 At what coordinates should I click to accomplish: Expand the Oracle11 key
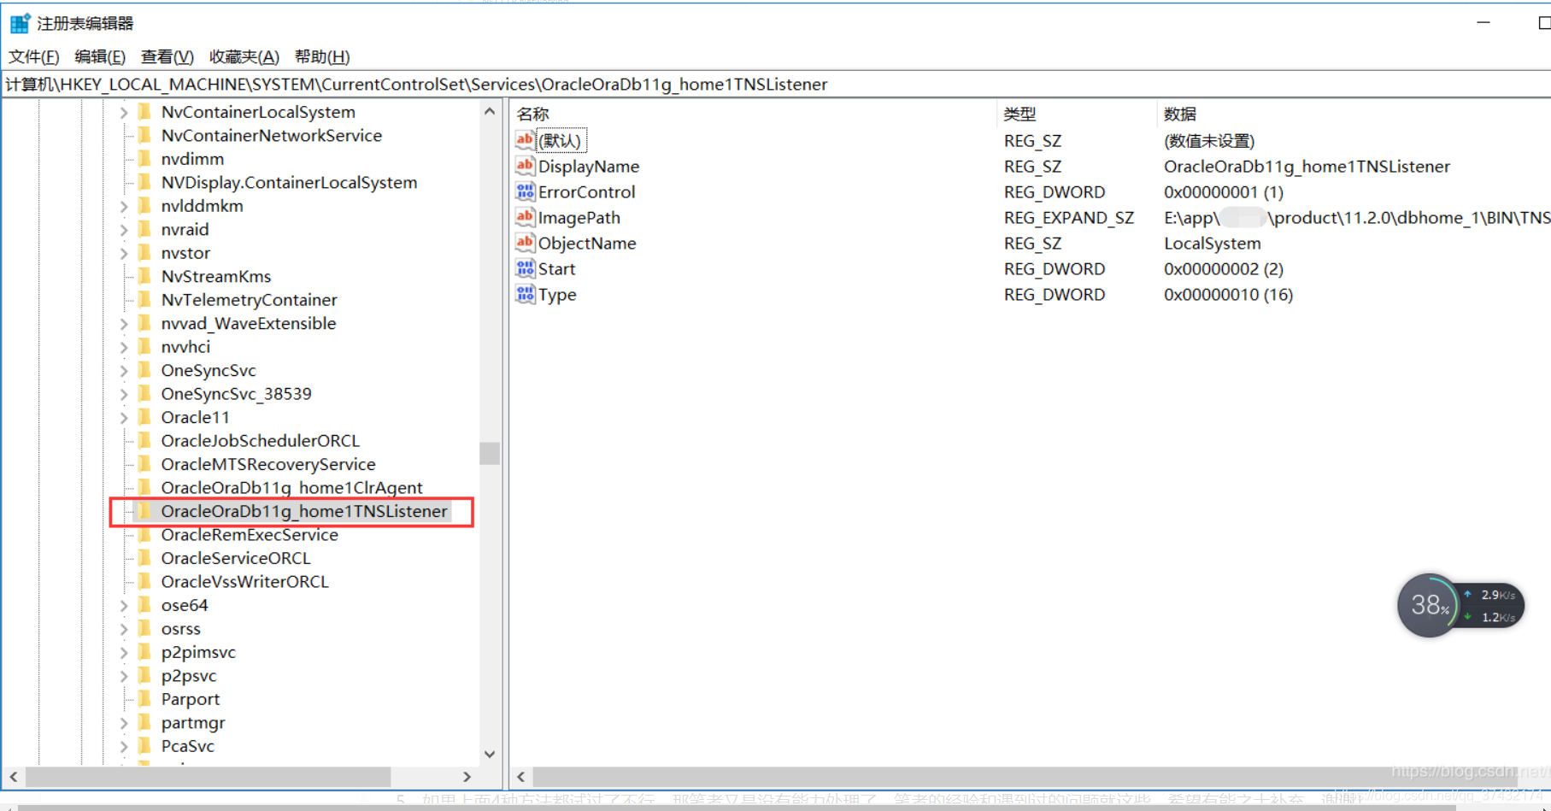(x=123, y=418)
